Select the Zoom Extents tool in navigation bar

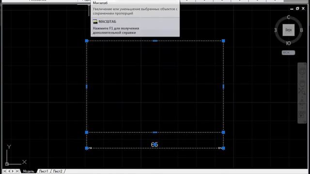coord(302,91)
